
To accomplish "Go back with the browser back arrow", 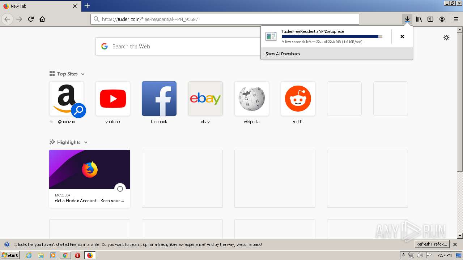I will coord(7,19).
